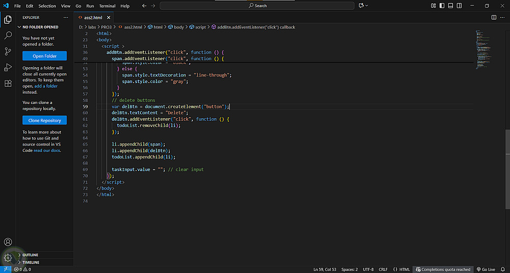510x273 pixels.
Task: Open the Search view in activity bar
Action: [x=8, y=36]
